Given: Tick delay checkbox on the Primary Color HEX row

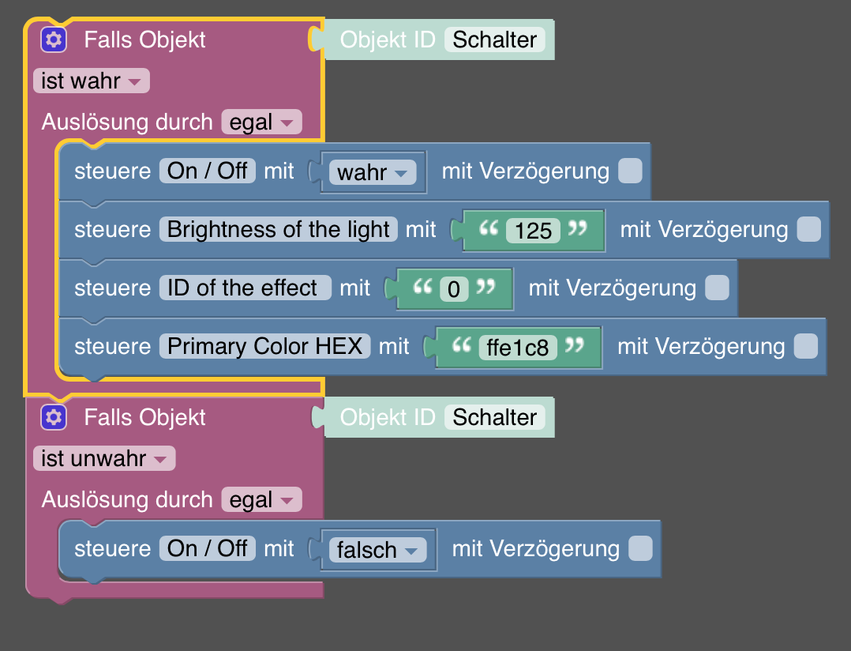Looking at the screenshot, I should pyautogui.click(x=805, y=346).
